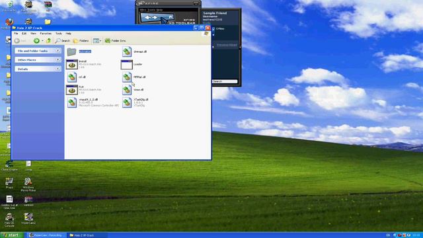The image size is (423, 238).
Task: Select the mf.dll file icon
Action: pyautogui.click(x=72, y=77)
